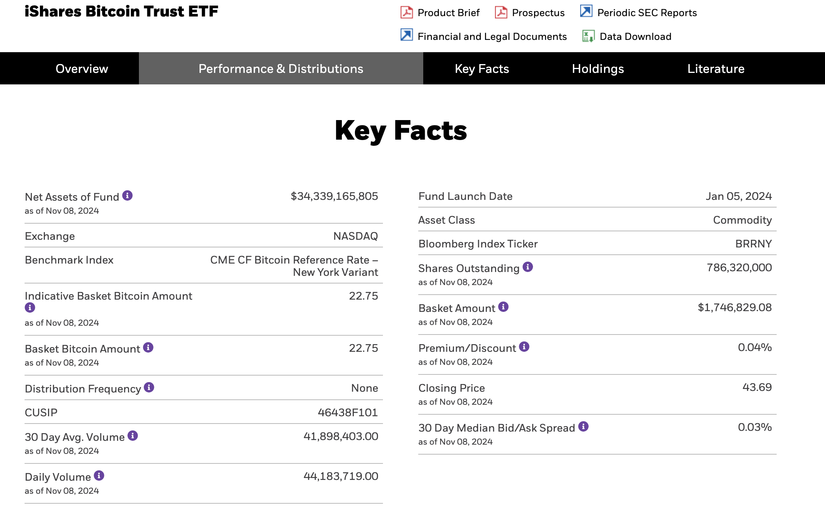Expand the Key Facts section details
The width and height of the screenshot is (825, 511).
tap(482, 68)
